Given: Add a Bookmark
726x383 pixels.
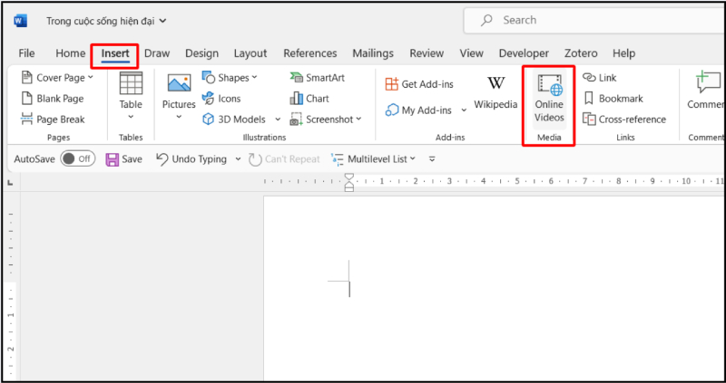Looking at the screenshot, I should pyautogui.click(x=613, y=99).
